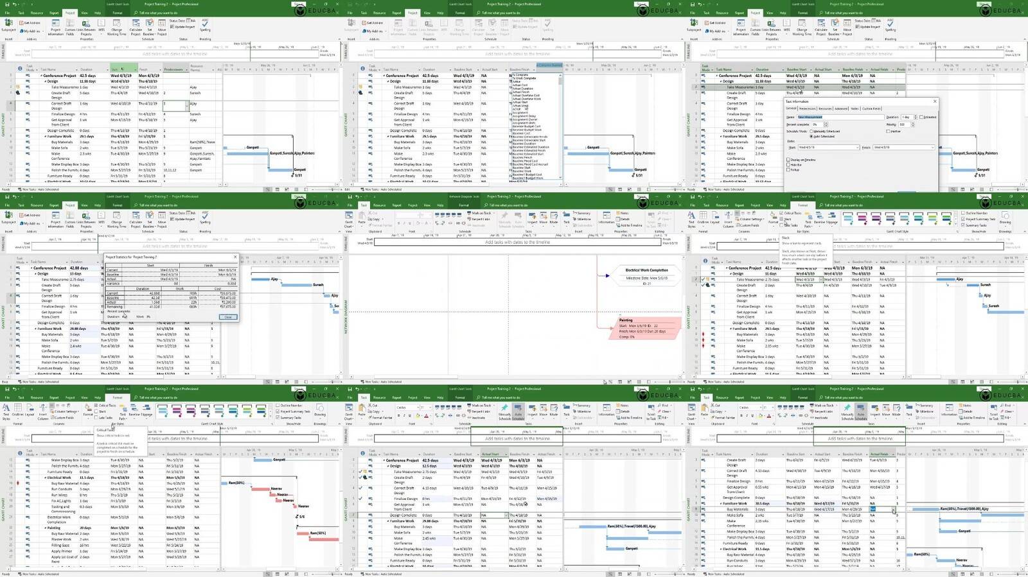Viewport: 1028px width, 577px height.
Task: Click Get Add-ins in first top-left screenshot
Action: 30,22
